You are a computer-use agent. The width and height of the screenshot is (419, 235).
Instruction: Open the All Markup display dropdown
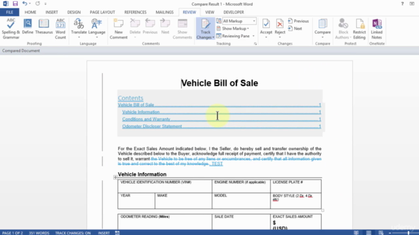click(239, 21)
